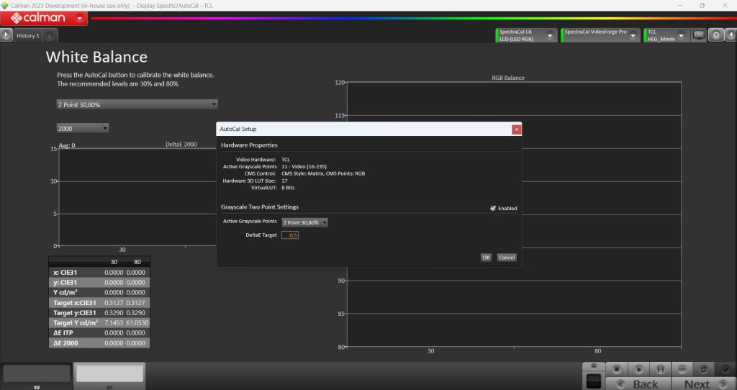
Task: Confirm AutoCal Setup with OK
Action: coord(486,258)
